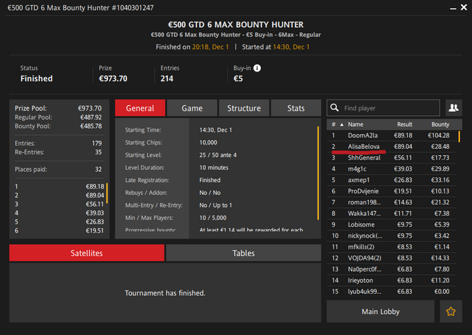Click the Re-Entries 35 line
The width and height of the screenshot is (472, 335).
[x=58, y=152]
